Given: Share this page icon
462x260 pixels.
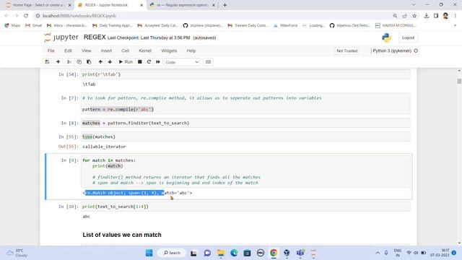Looking at the screenshot, I should click(x=405, y=16).
